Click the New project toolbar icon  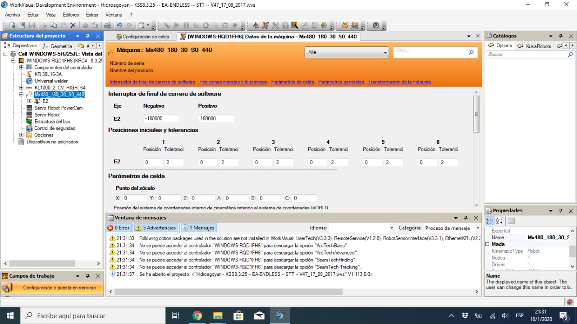(x=13, y=26)
